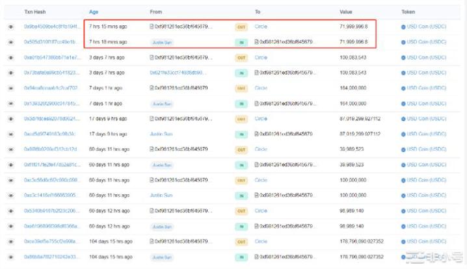Screen dimensions: 467x269
Task: Click the From column header
Action: (x=155, y=12)
